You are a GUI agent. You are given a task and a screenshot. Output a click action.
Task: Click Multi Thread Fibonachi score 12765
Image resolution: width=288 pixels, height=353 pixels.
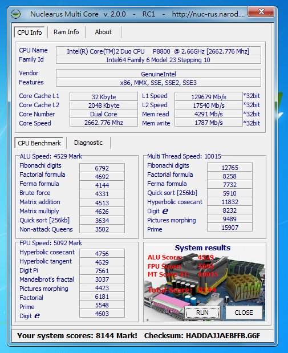(230, 168)
